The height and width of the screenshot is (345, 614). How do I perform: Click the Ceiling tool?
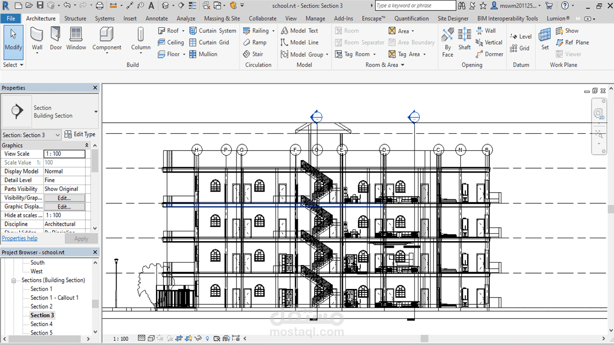[x=171, y=42]
